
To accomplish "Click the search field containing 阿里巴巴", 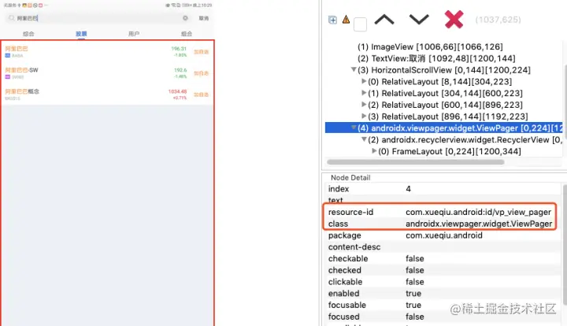I will coord(98,18).
